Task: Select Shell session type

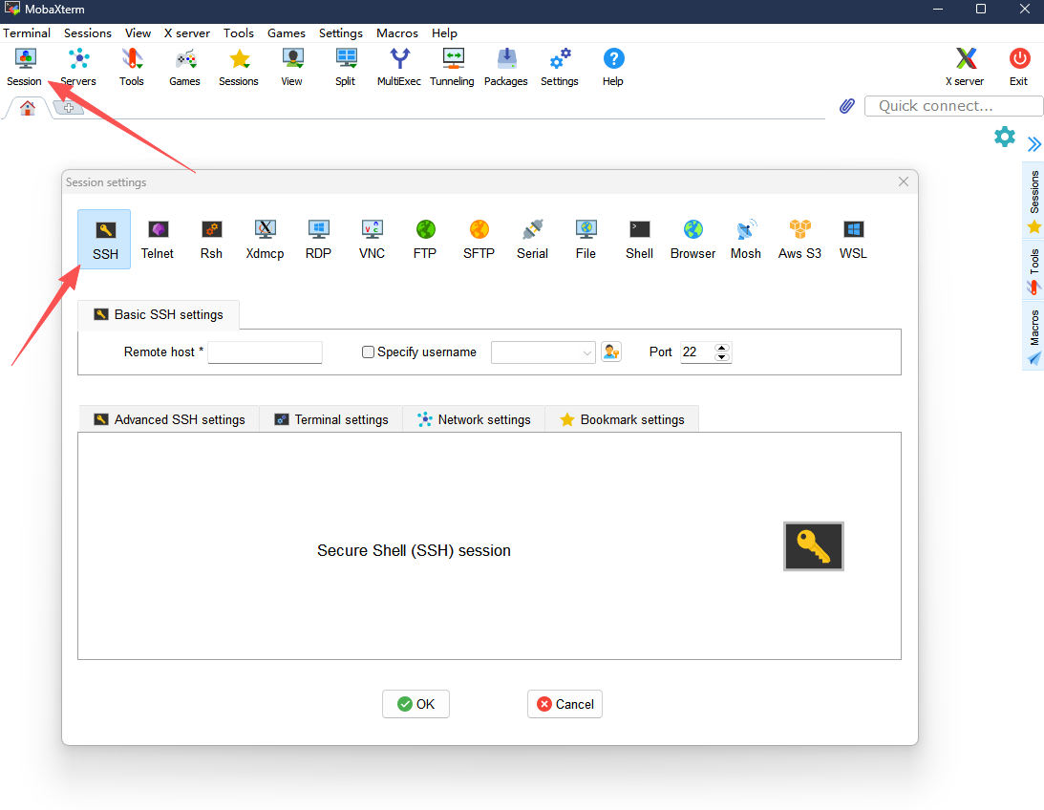Action: (x=639, y=240)
